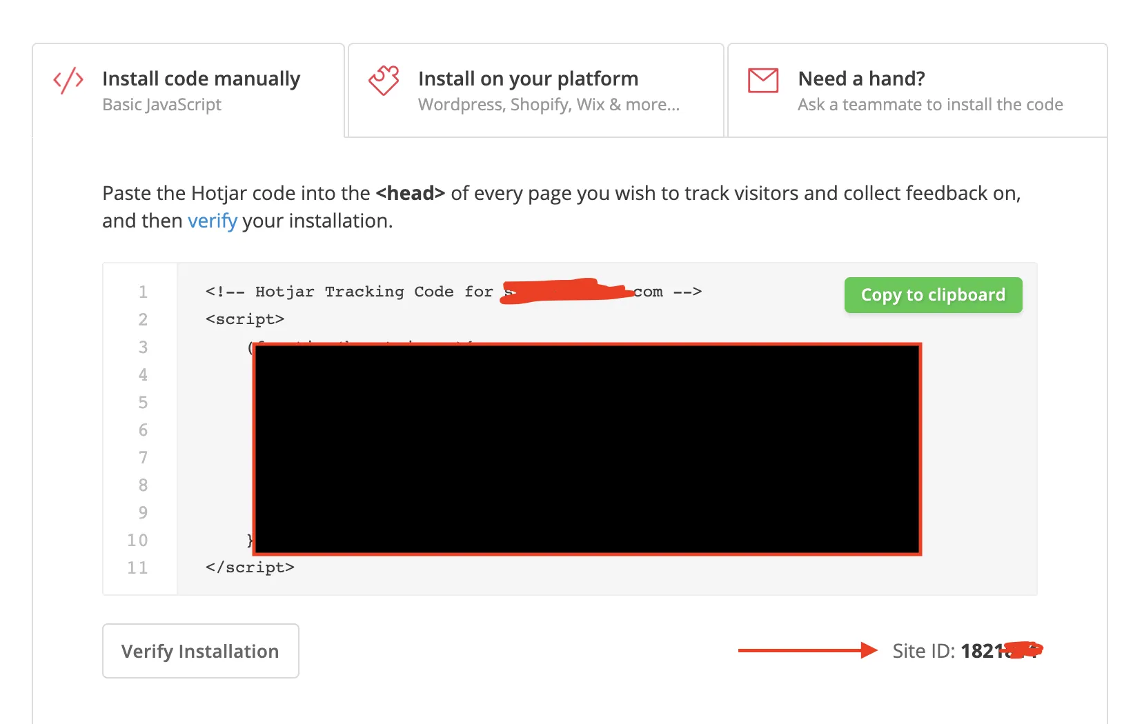Click line number 1 in code gutter
Viewport: 1133px width, 724px height.
click(143, 292)
